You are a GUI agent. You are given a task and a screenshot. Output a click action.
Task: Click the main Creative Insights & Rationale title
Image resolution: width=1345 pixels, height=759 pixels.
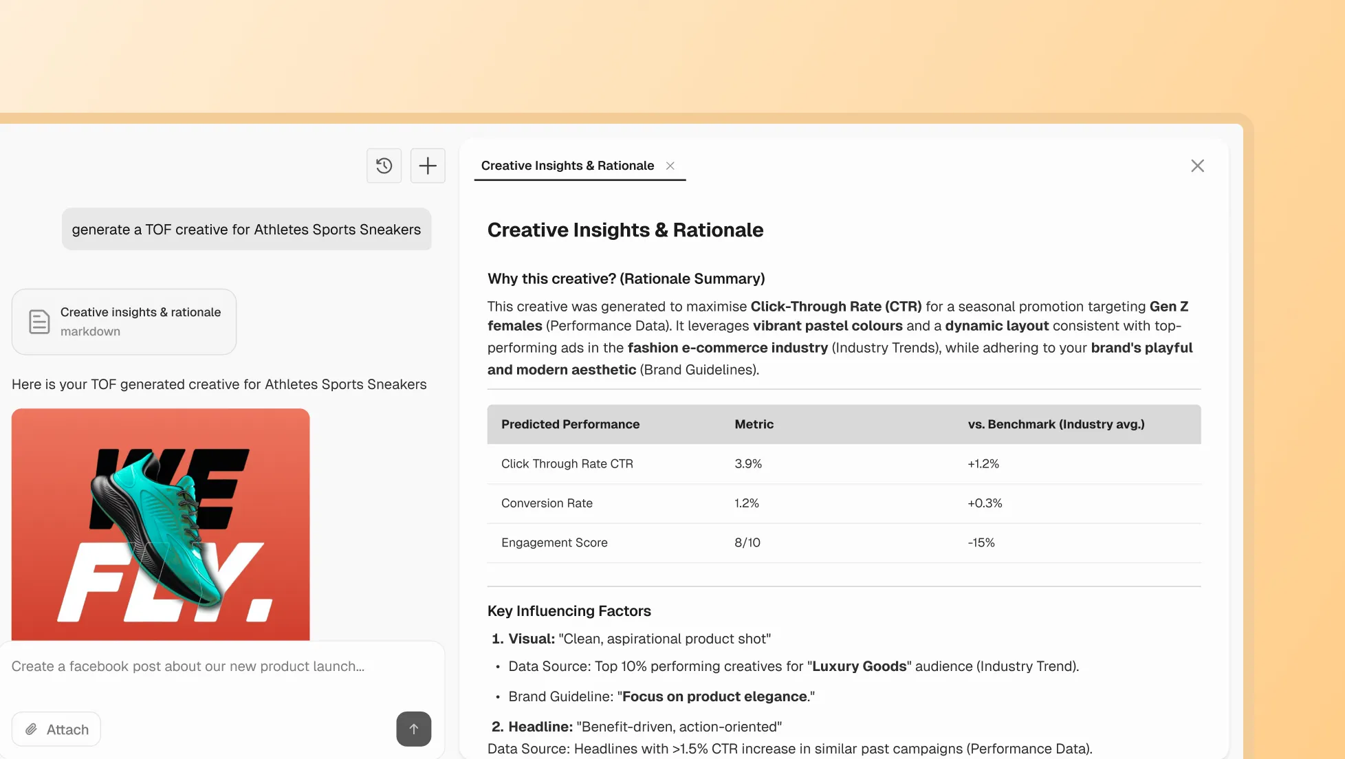point(625,230)
